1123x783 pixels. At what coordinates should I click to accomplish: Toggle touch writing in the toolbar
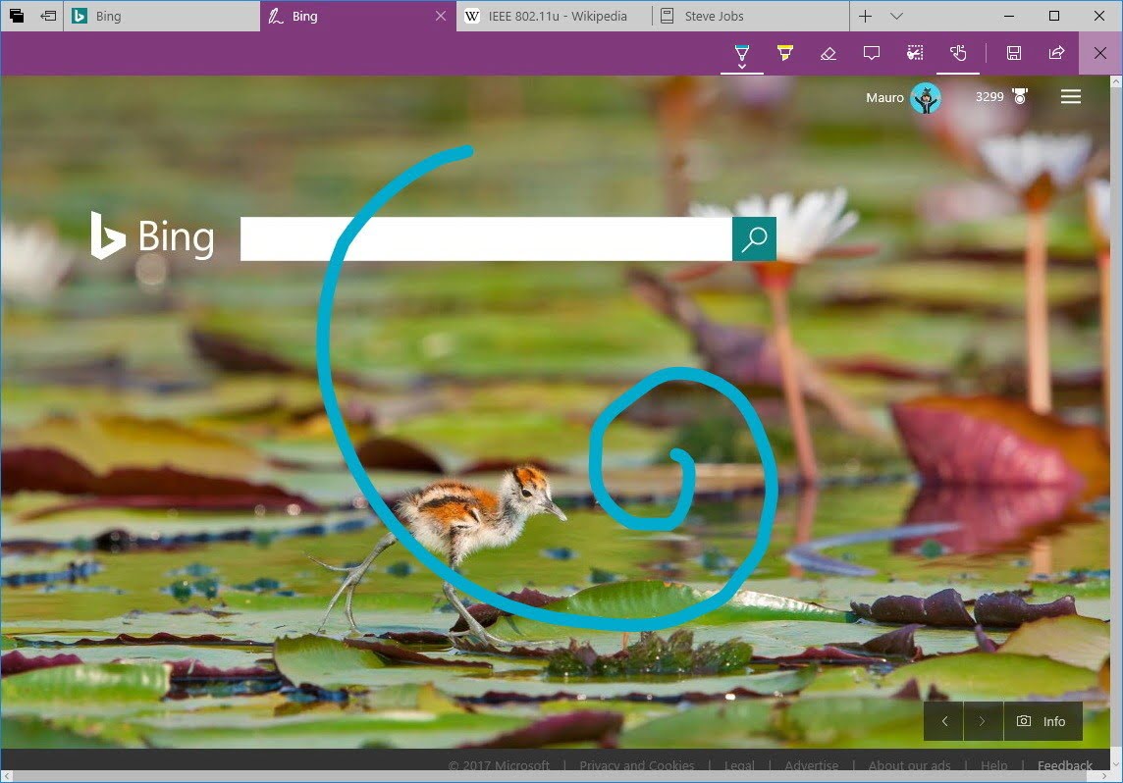click(x=957, y=53)
